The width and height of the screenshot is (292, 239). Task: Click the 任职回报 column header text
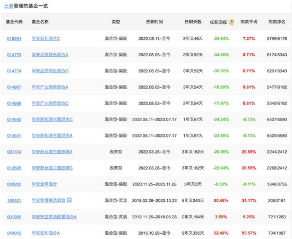click(218, 22)
